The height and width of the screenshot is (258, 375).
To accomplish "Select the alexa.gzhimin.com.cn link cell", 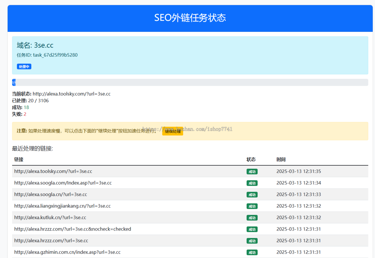I will (67, 252).
